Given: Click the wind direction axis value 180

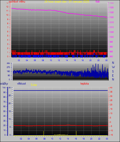Looking at the screenshot, I should click(8, 72).
